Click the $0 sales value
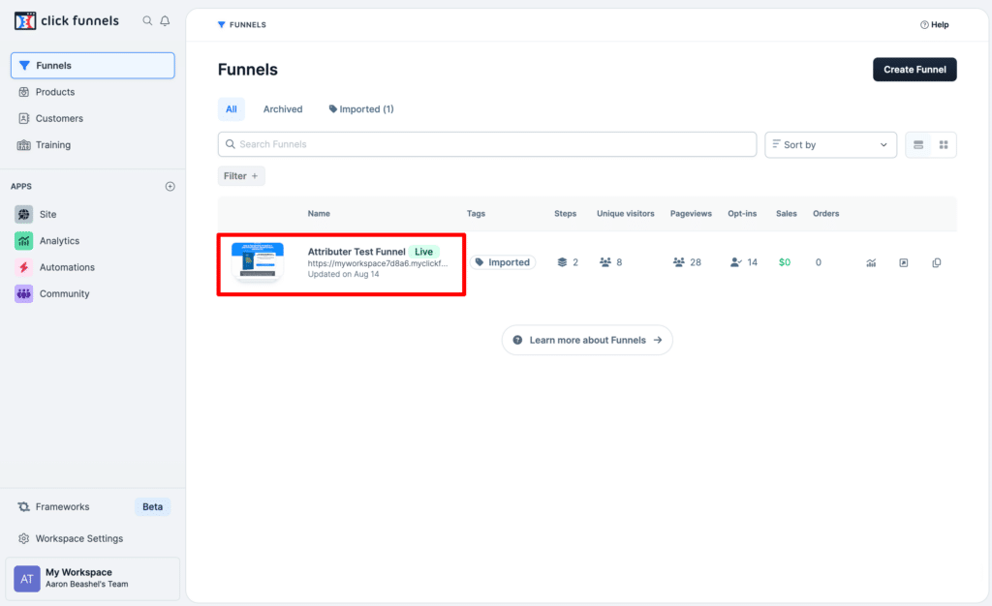The height and width of the screenshot is (606, 992). tap(785, 262)
